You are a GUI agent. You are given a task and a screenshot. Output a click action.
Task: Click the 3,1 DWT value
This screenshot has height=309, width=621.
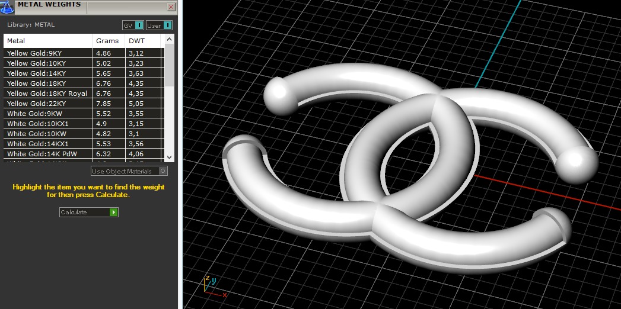(x=134, y=134)
